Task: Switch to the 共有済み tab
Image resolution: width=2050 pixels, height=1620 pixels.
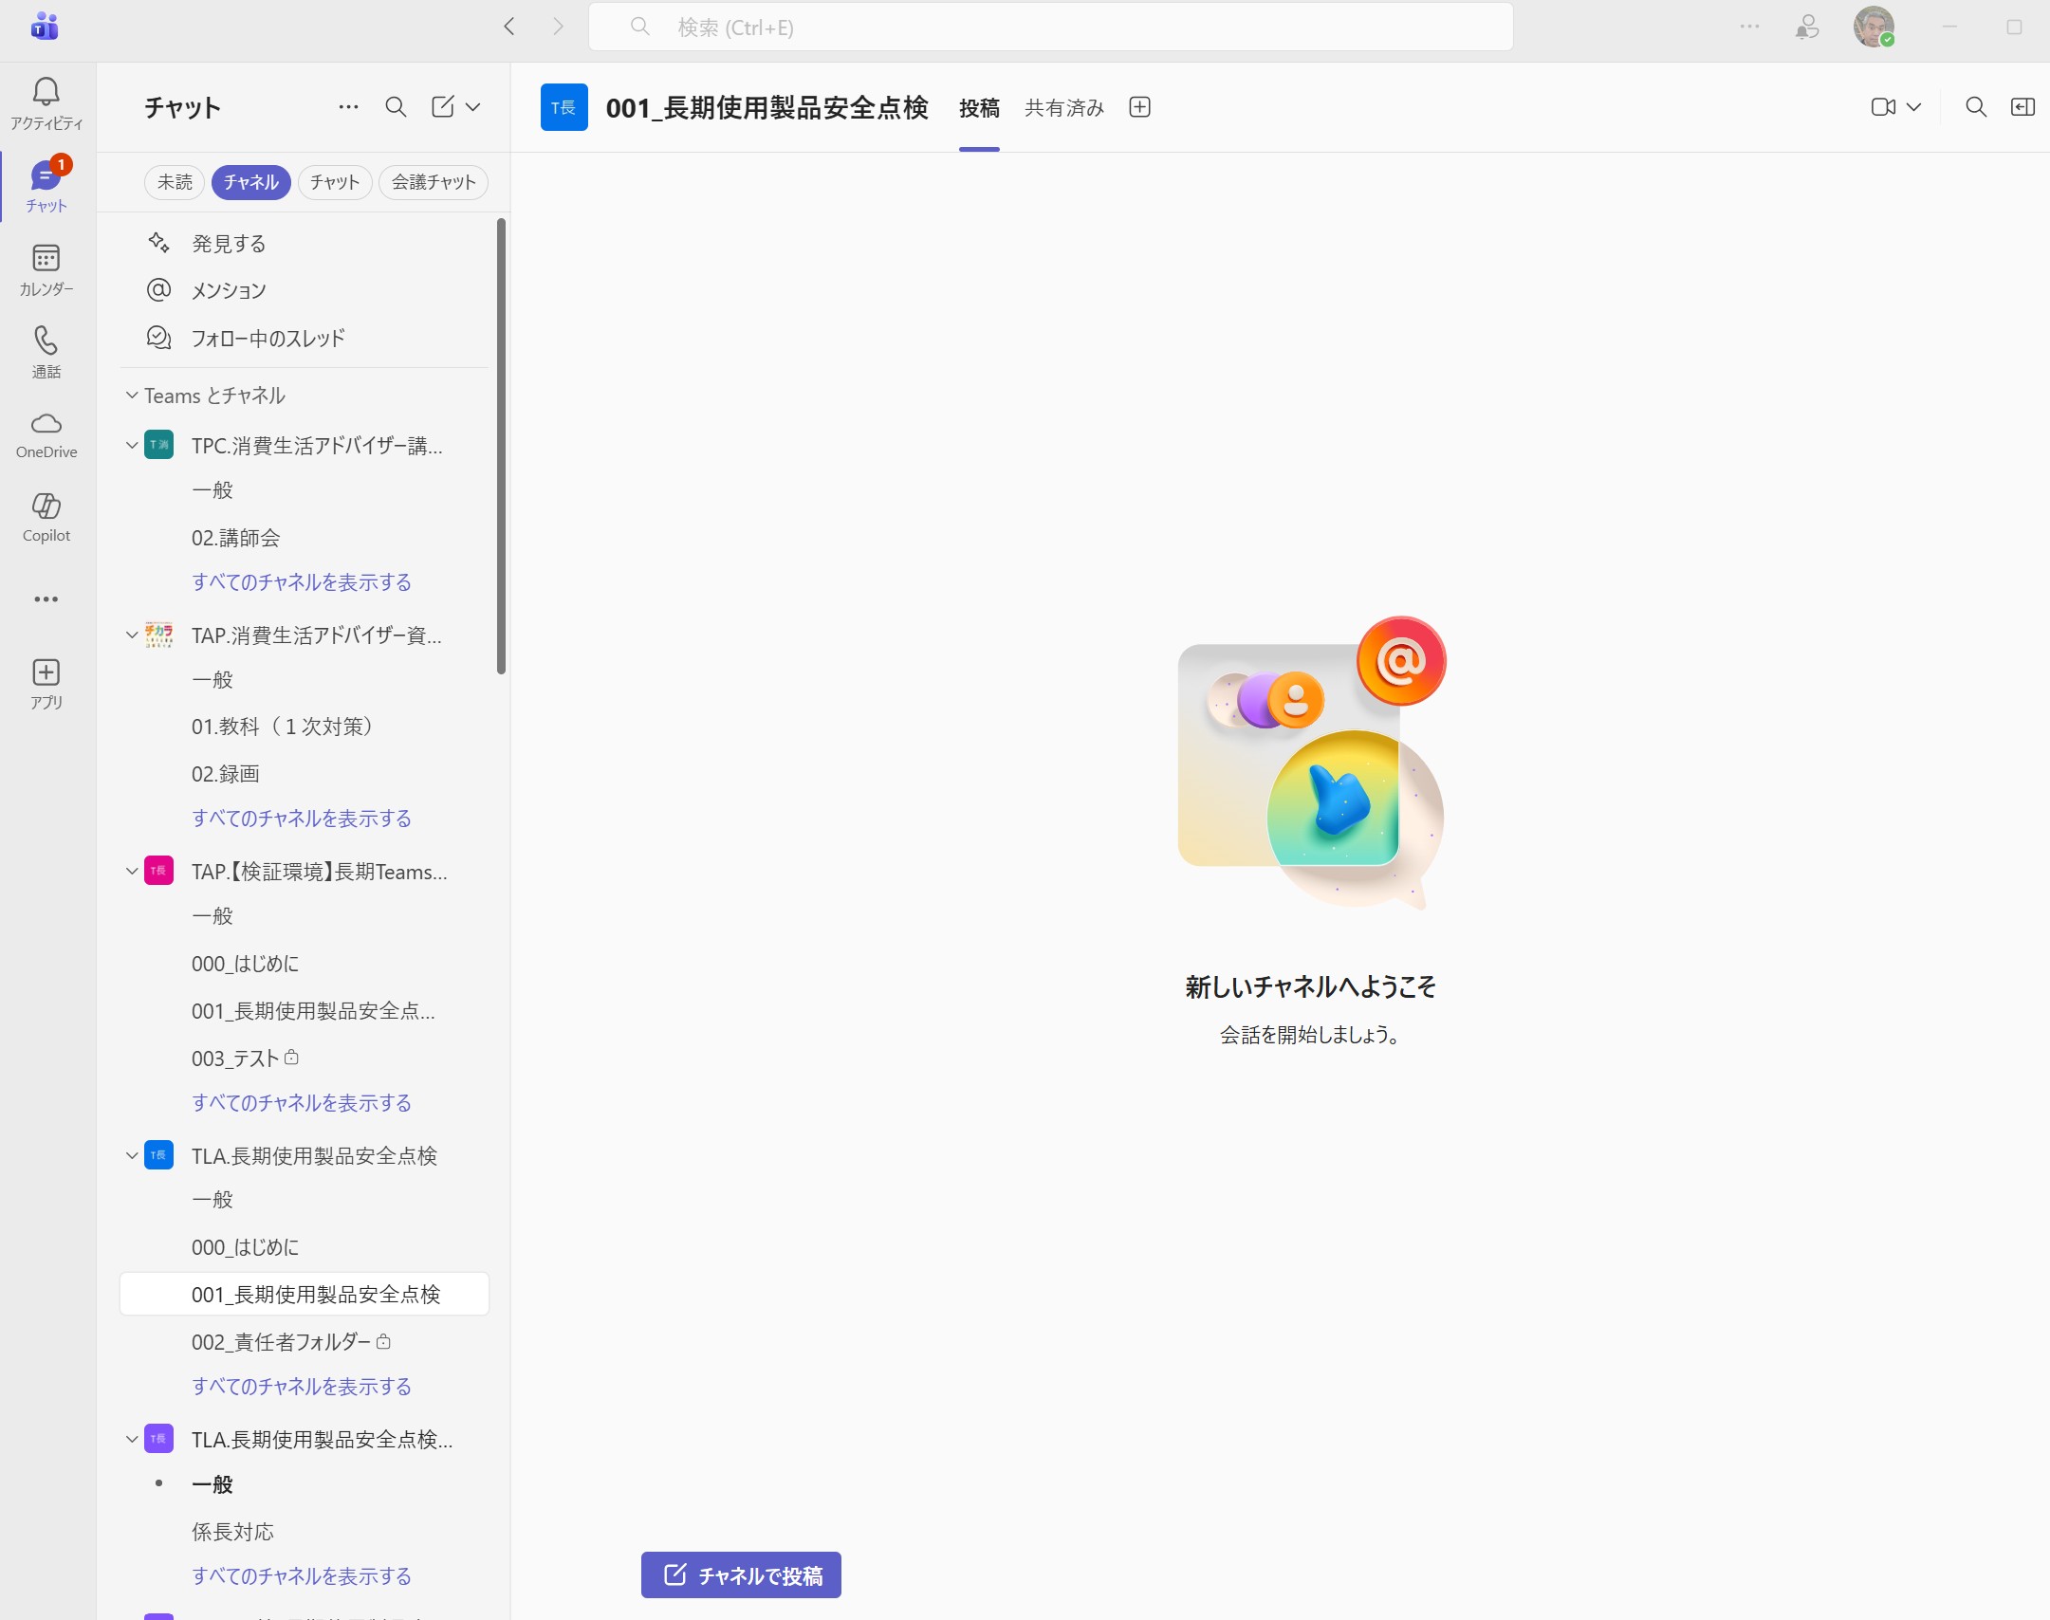Action: pos(1064,108)
